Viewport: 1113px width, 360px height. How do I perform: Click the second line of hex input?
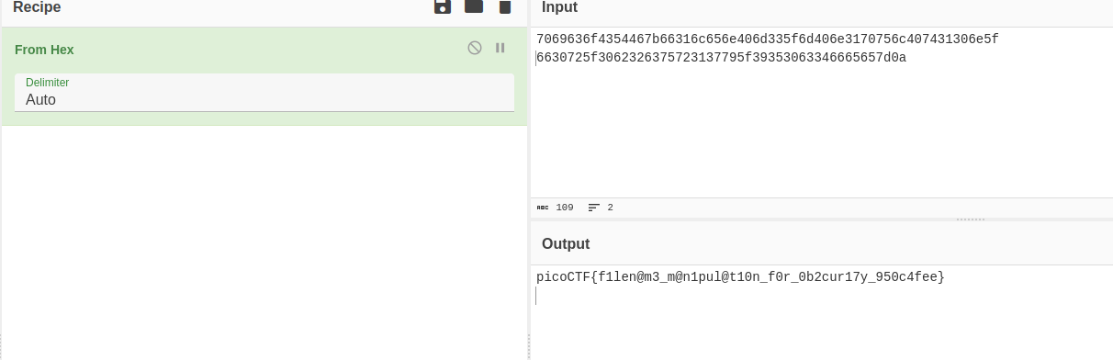722,58
